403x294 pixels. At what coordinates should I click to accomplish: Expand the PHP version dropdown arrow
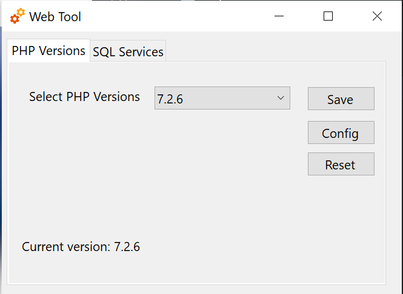tap(281, 98)
